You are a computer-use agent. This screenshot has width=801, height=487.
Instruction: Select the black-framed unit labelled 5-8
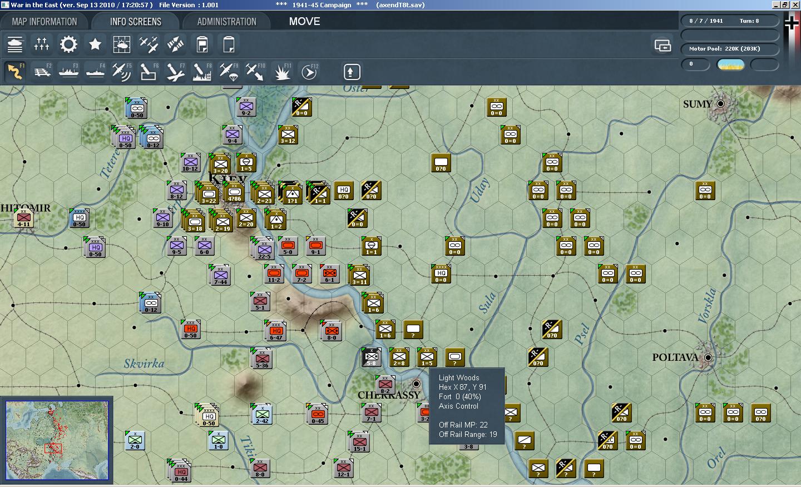[x=371, y=357]
